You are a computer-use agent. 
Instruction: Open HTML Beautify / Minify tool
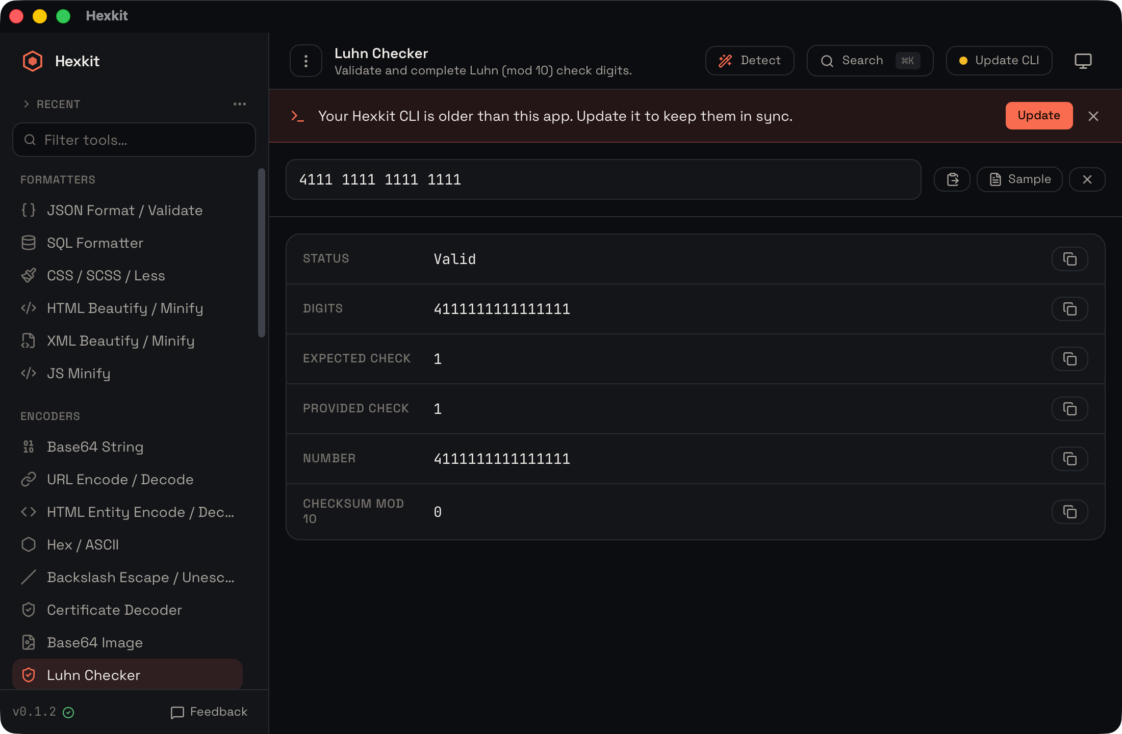click(127, 308)
